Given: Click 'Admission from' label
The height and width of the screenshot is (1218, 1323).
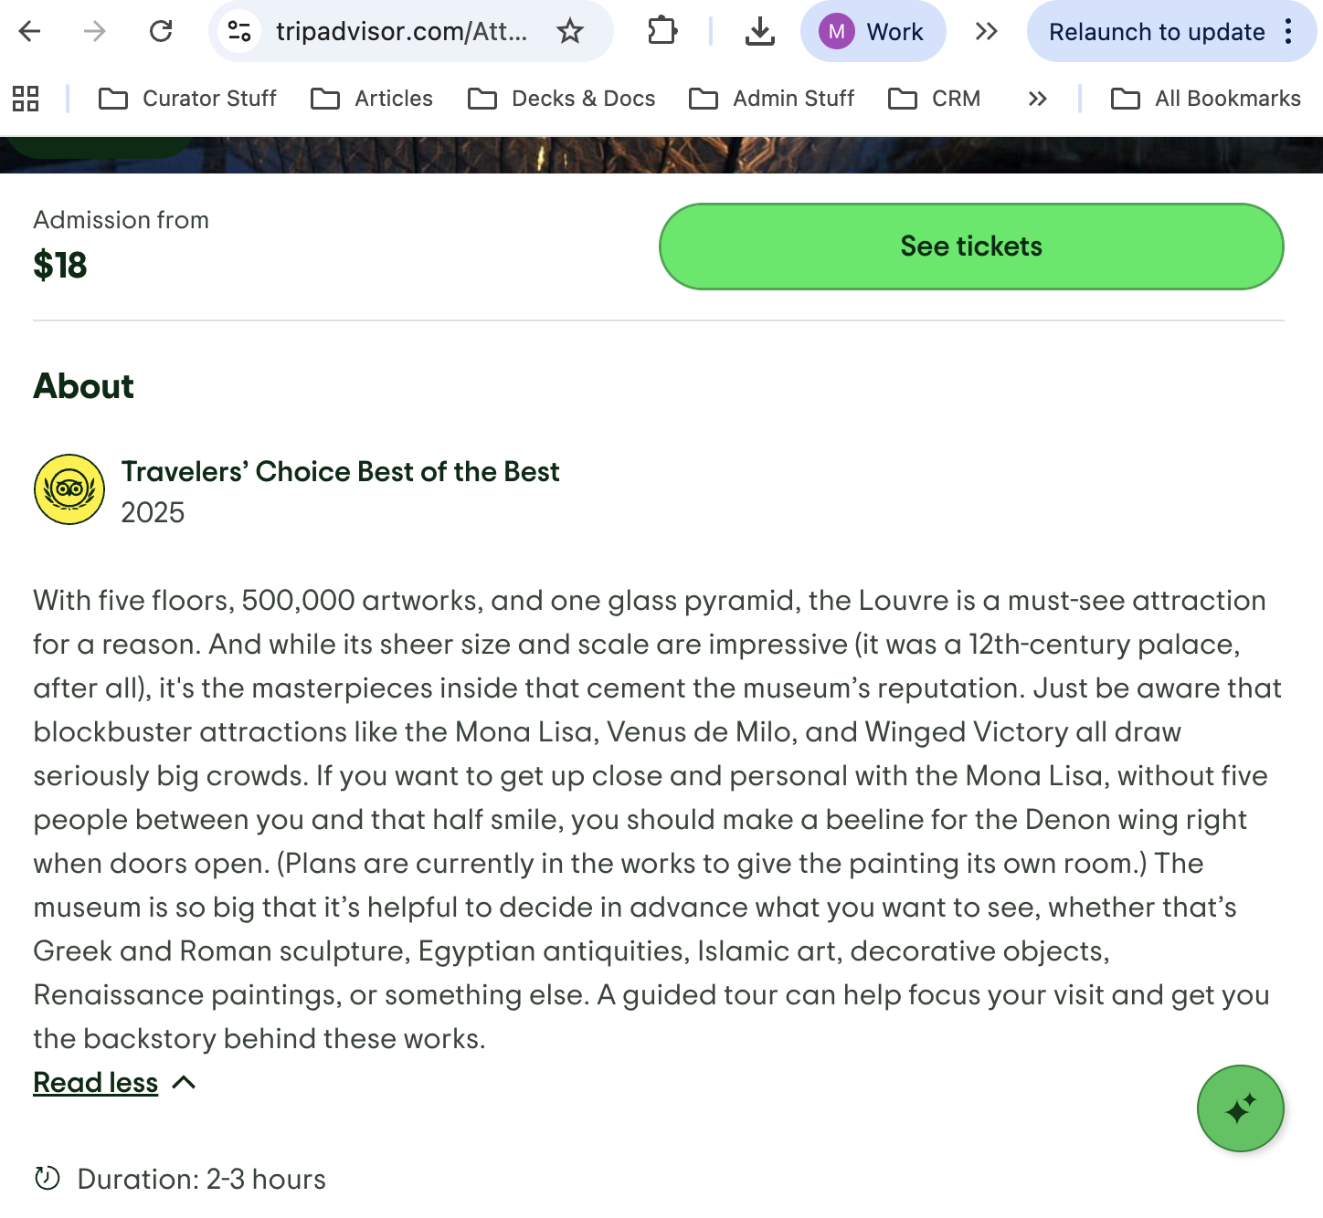Looking at the screenshot, I should (122, 220).
